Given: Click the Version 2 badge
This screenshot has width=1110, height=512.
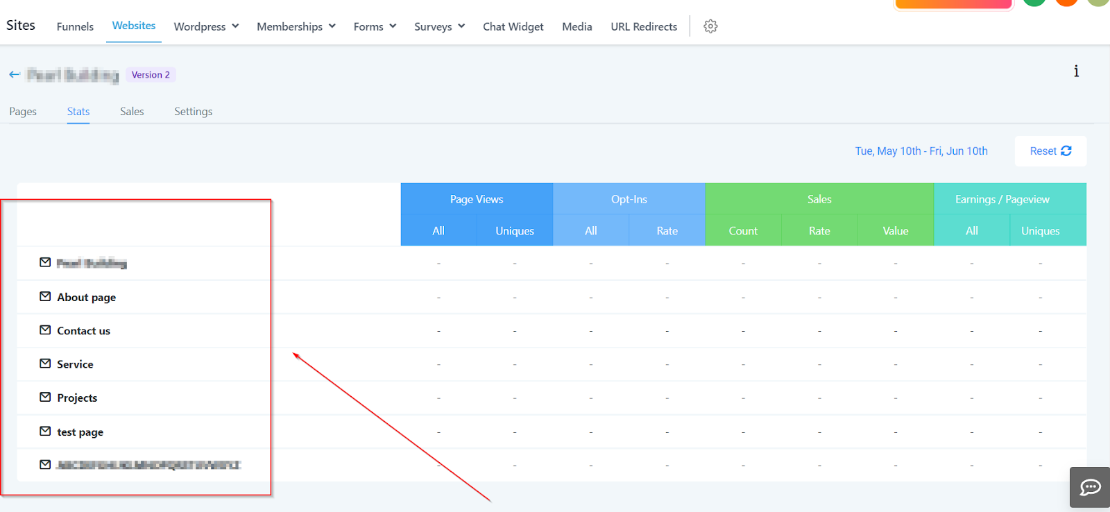Looking at the screenshot, I should 151,74.
